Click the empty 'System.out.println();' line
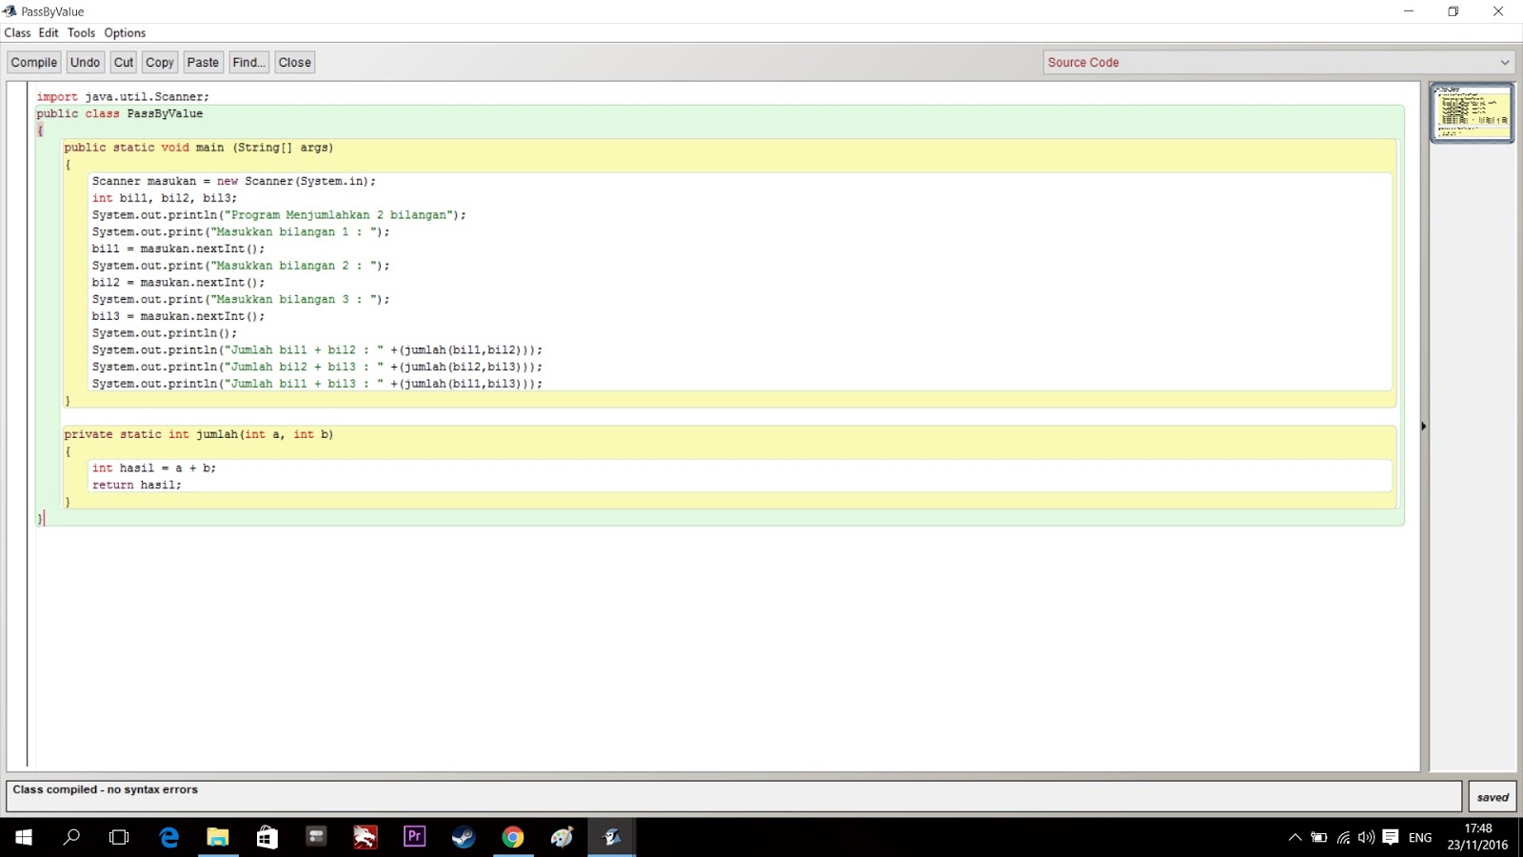 point(165,333)
